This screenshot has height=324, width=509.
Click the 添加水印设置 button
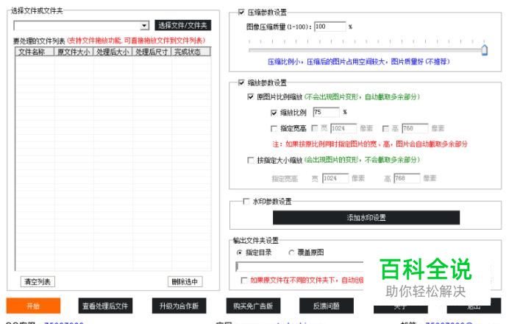tap(366, 218)
